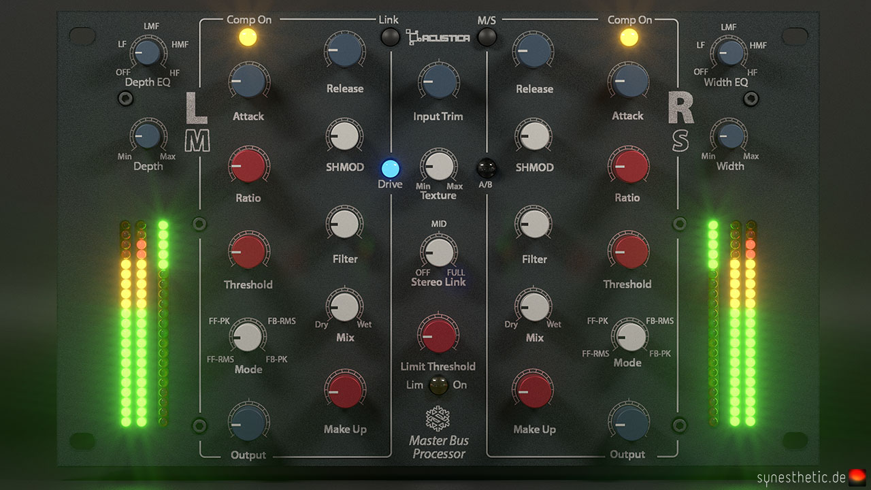Click the FF-PK label on right Mode

coord(597,321)
